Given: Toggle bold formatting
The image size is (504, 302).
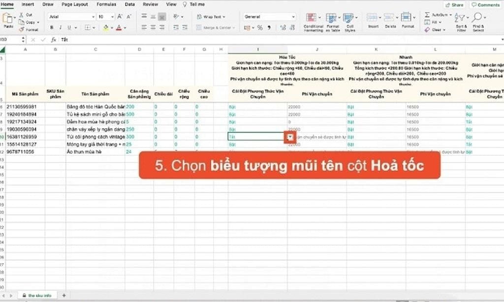Looking at the screenshot, I should tap(51, 27).
